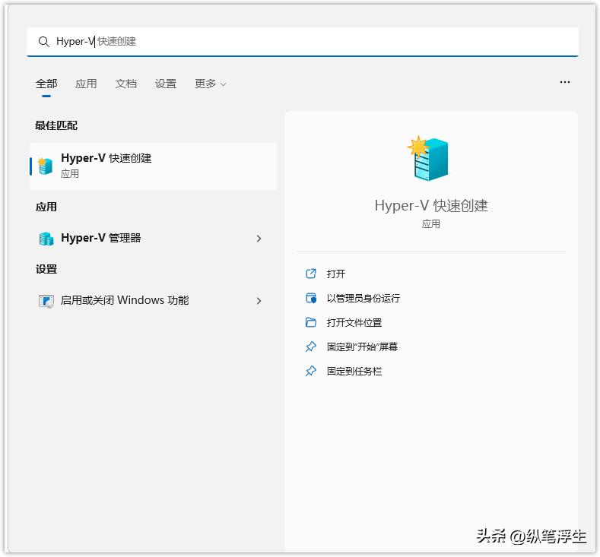Click the search magnifier icon

(x=43, y=42)
